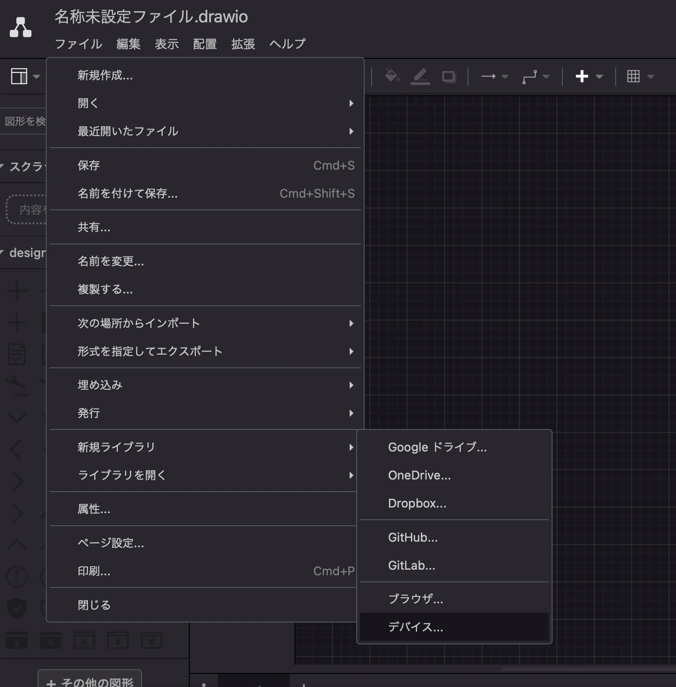Choose Dropbox... in submenu
This screenshot has height=687, width=676.
pos(454,503)
